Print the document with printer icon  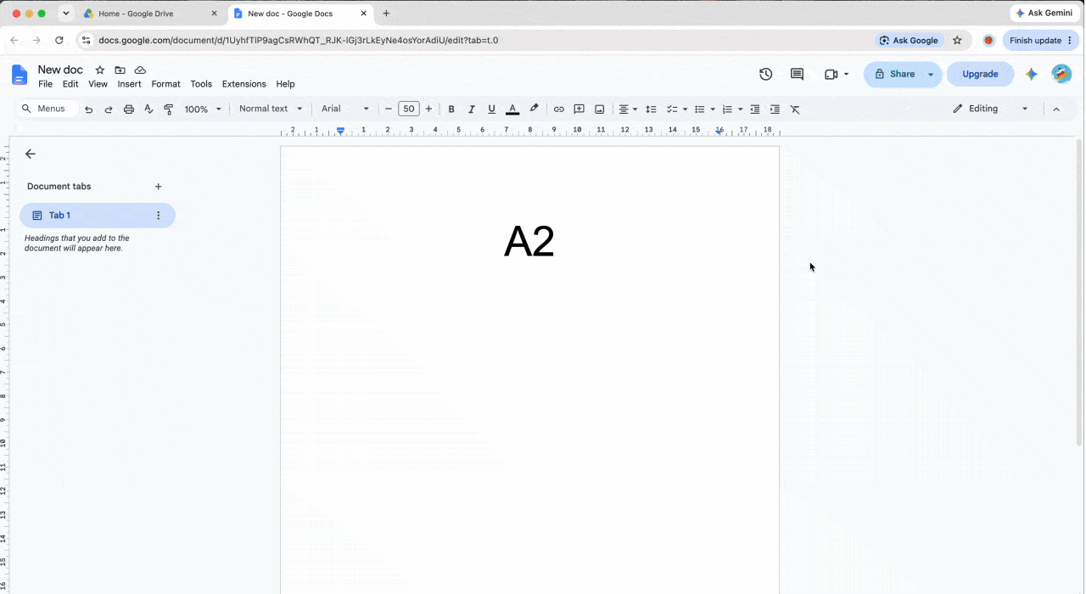(x=129, y=109)
